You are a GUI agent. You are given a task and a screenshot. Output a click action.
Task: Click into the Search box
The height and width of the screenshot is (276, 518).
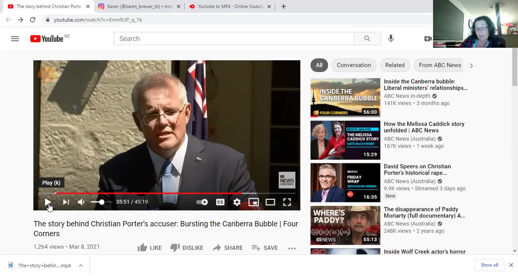click(x=234, y=39)
